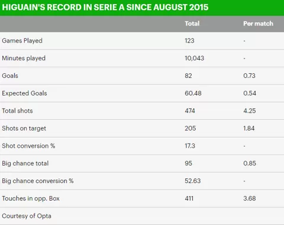Viewport: 284px width, 225px height.
Task: Select the 'Total' column header
Action: [192, 24]
